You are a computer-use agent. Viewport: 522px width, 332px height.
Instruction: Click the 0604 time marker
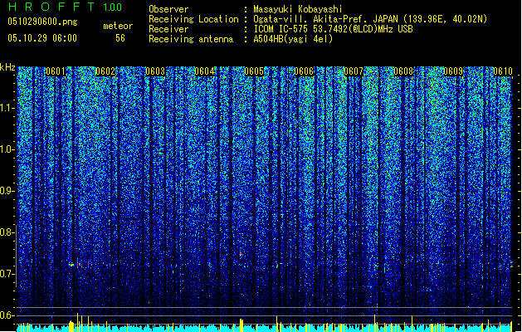tap(204, 71)
